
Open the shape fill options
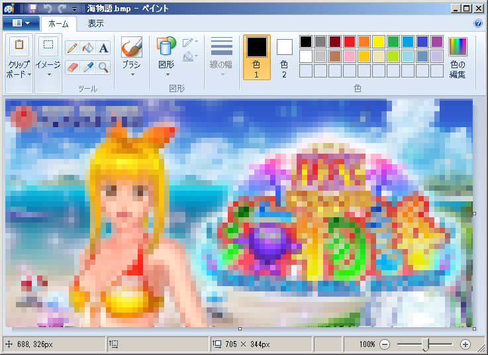coord(190,57)
